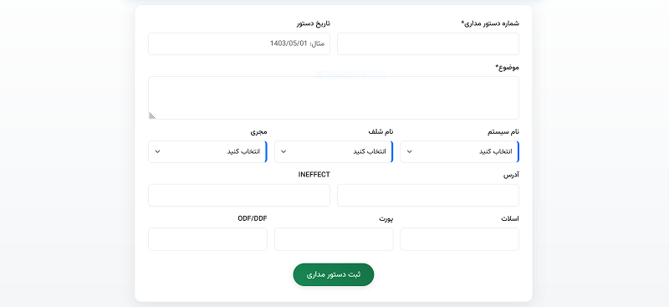Image resolution: width=669 pixels, height=307 pixels.
Task: Click the پورت (port) input box
Action: (334, 239)
